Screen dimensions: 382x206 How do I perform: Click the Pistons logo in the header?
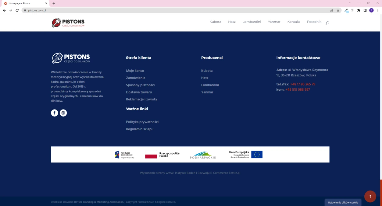68,23
